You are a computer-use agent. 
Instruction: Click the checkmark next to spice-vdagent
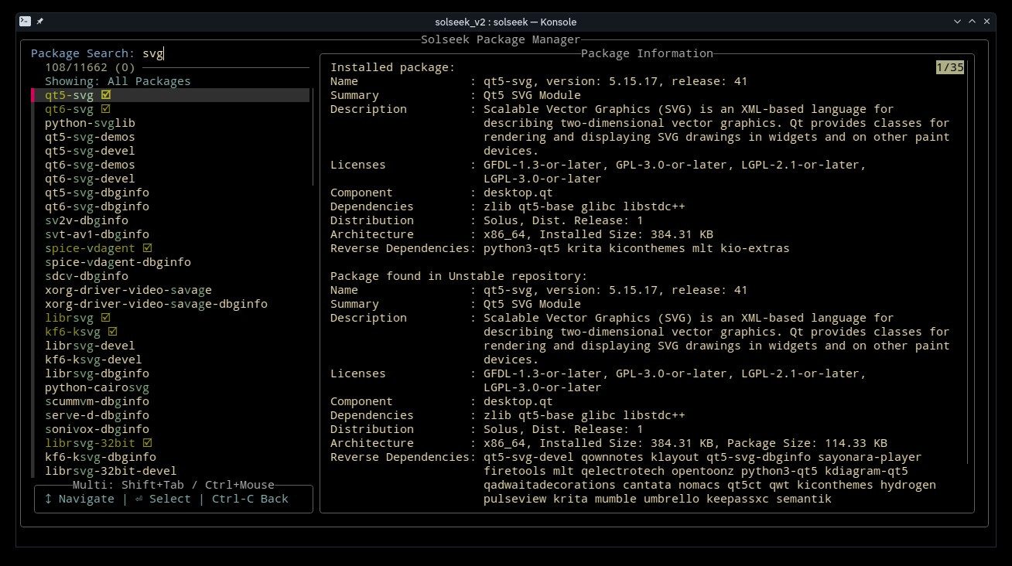148,248
